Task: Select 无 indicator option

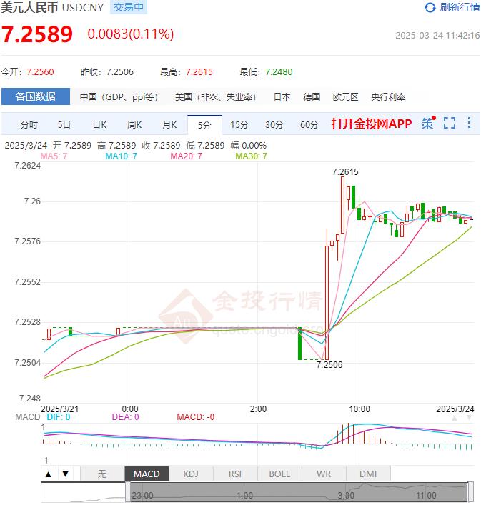Action: click(x=102, y=474)
